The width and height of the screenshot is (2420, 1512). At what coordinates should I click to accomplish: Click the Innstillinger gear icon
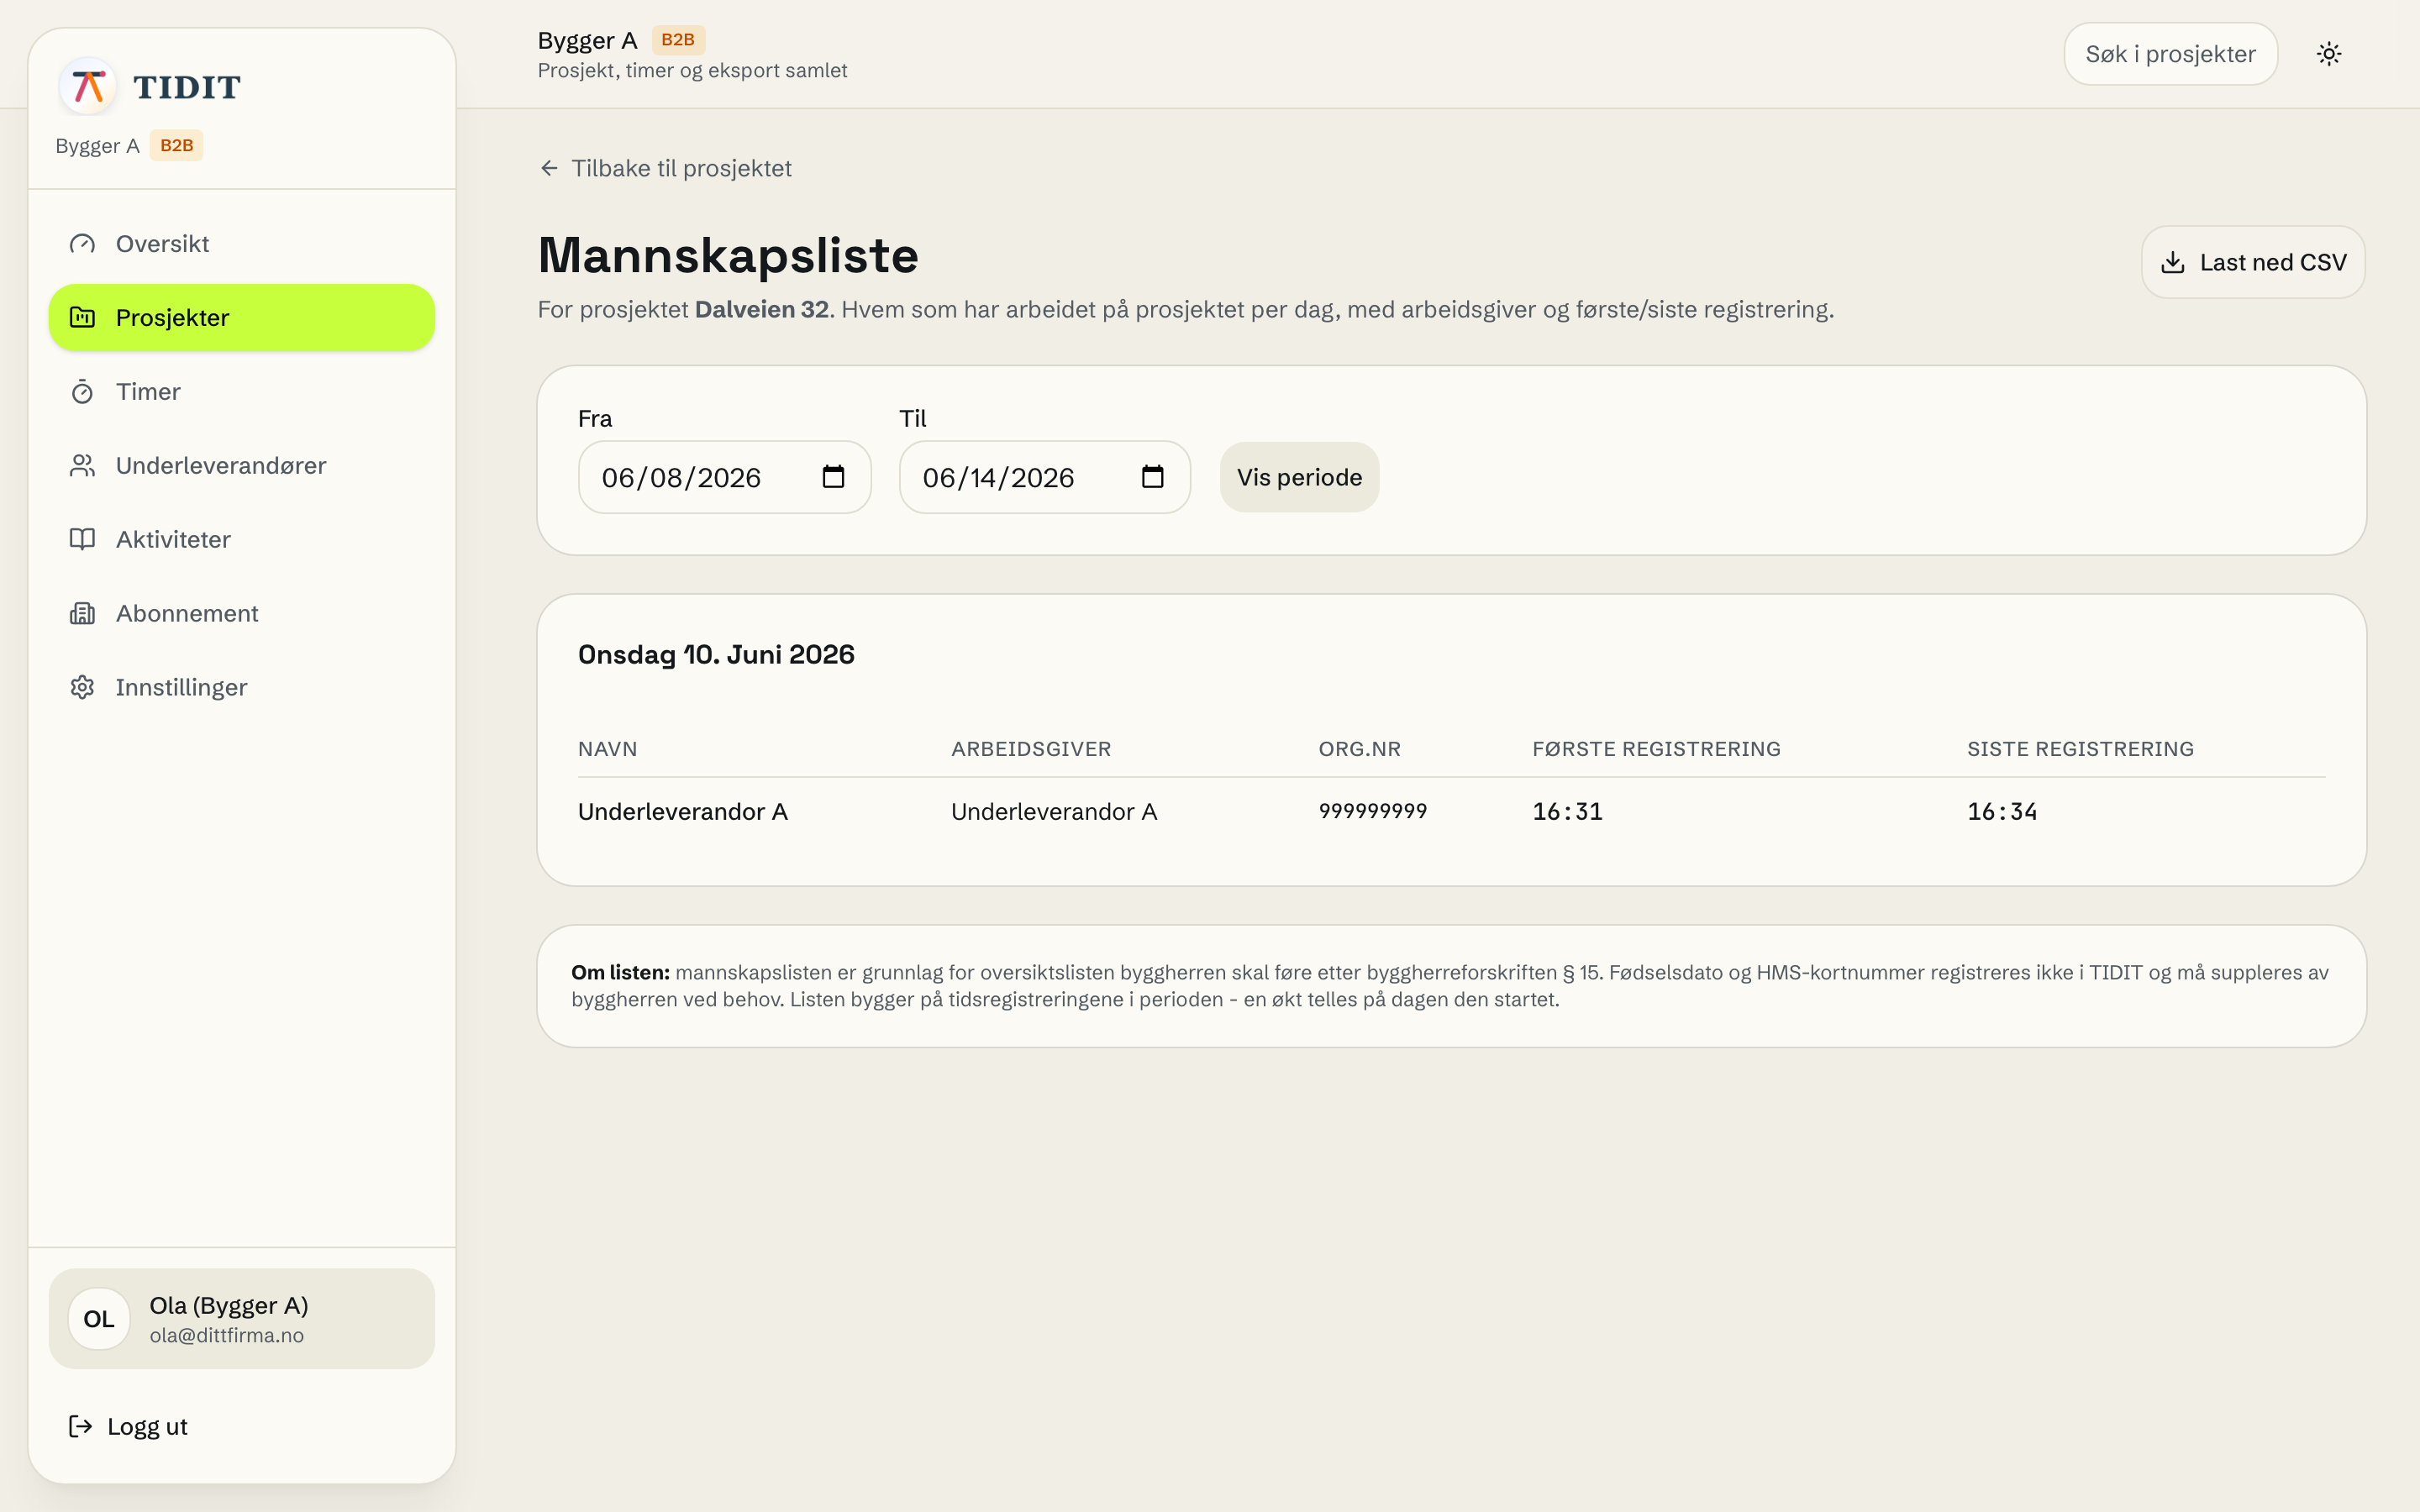coord(82,688)
